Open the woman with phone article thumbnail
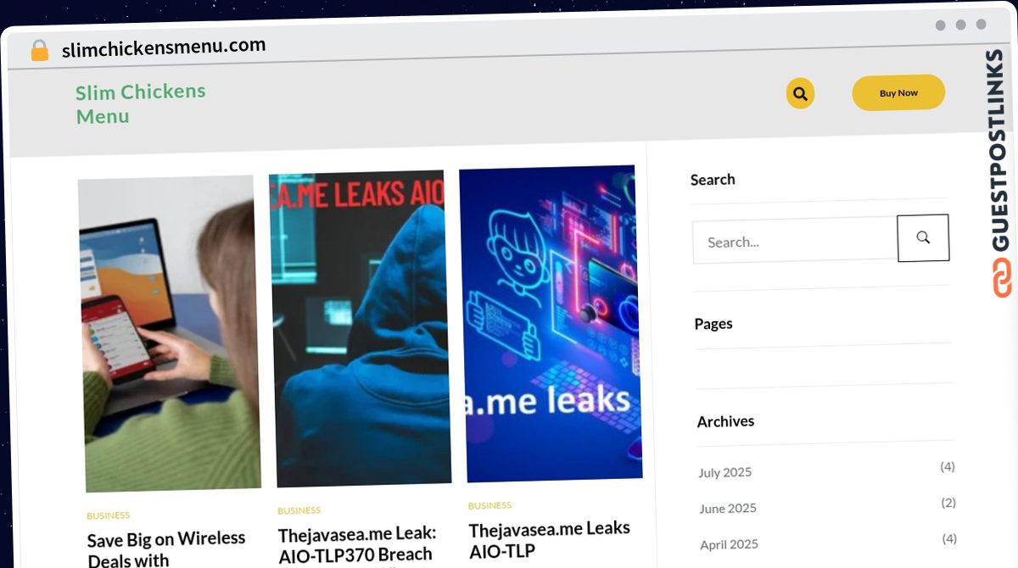The image size is (1018, 568). (170, 333)
